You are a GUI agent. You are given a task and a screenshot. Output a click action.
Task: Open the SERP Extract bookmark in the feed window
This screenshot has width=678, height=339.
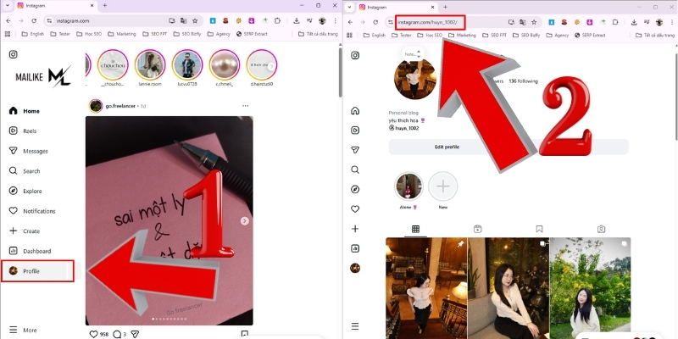(252, 34)
